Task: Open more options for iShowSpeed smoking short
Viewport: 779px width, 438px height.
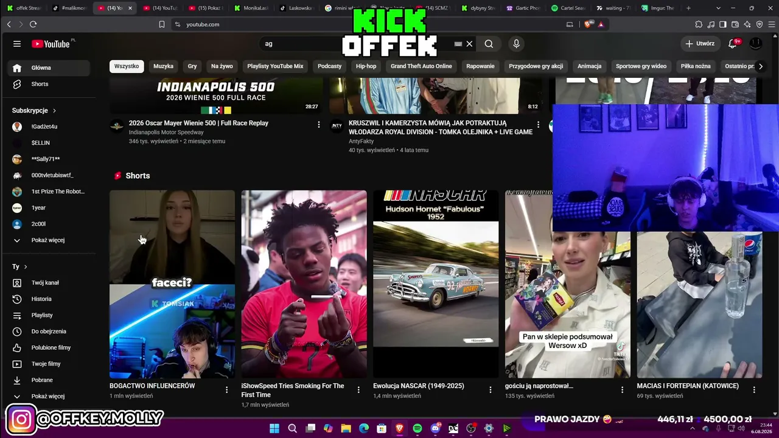Action: tap(358, 390)
